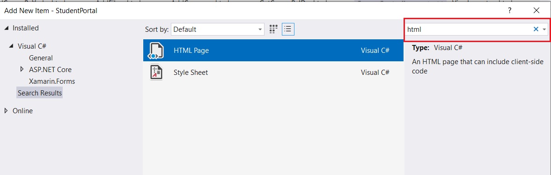Select the HTML Page list item

point(273,50)
